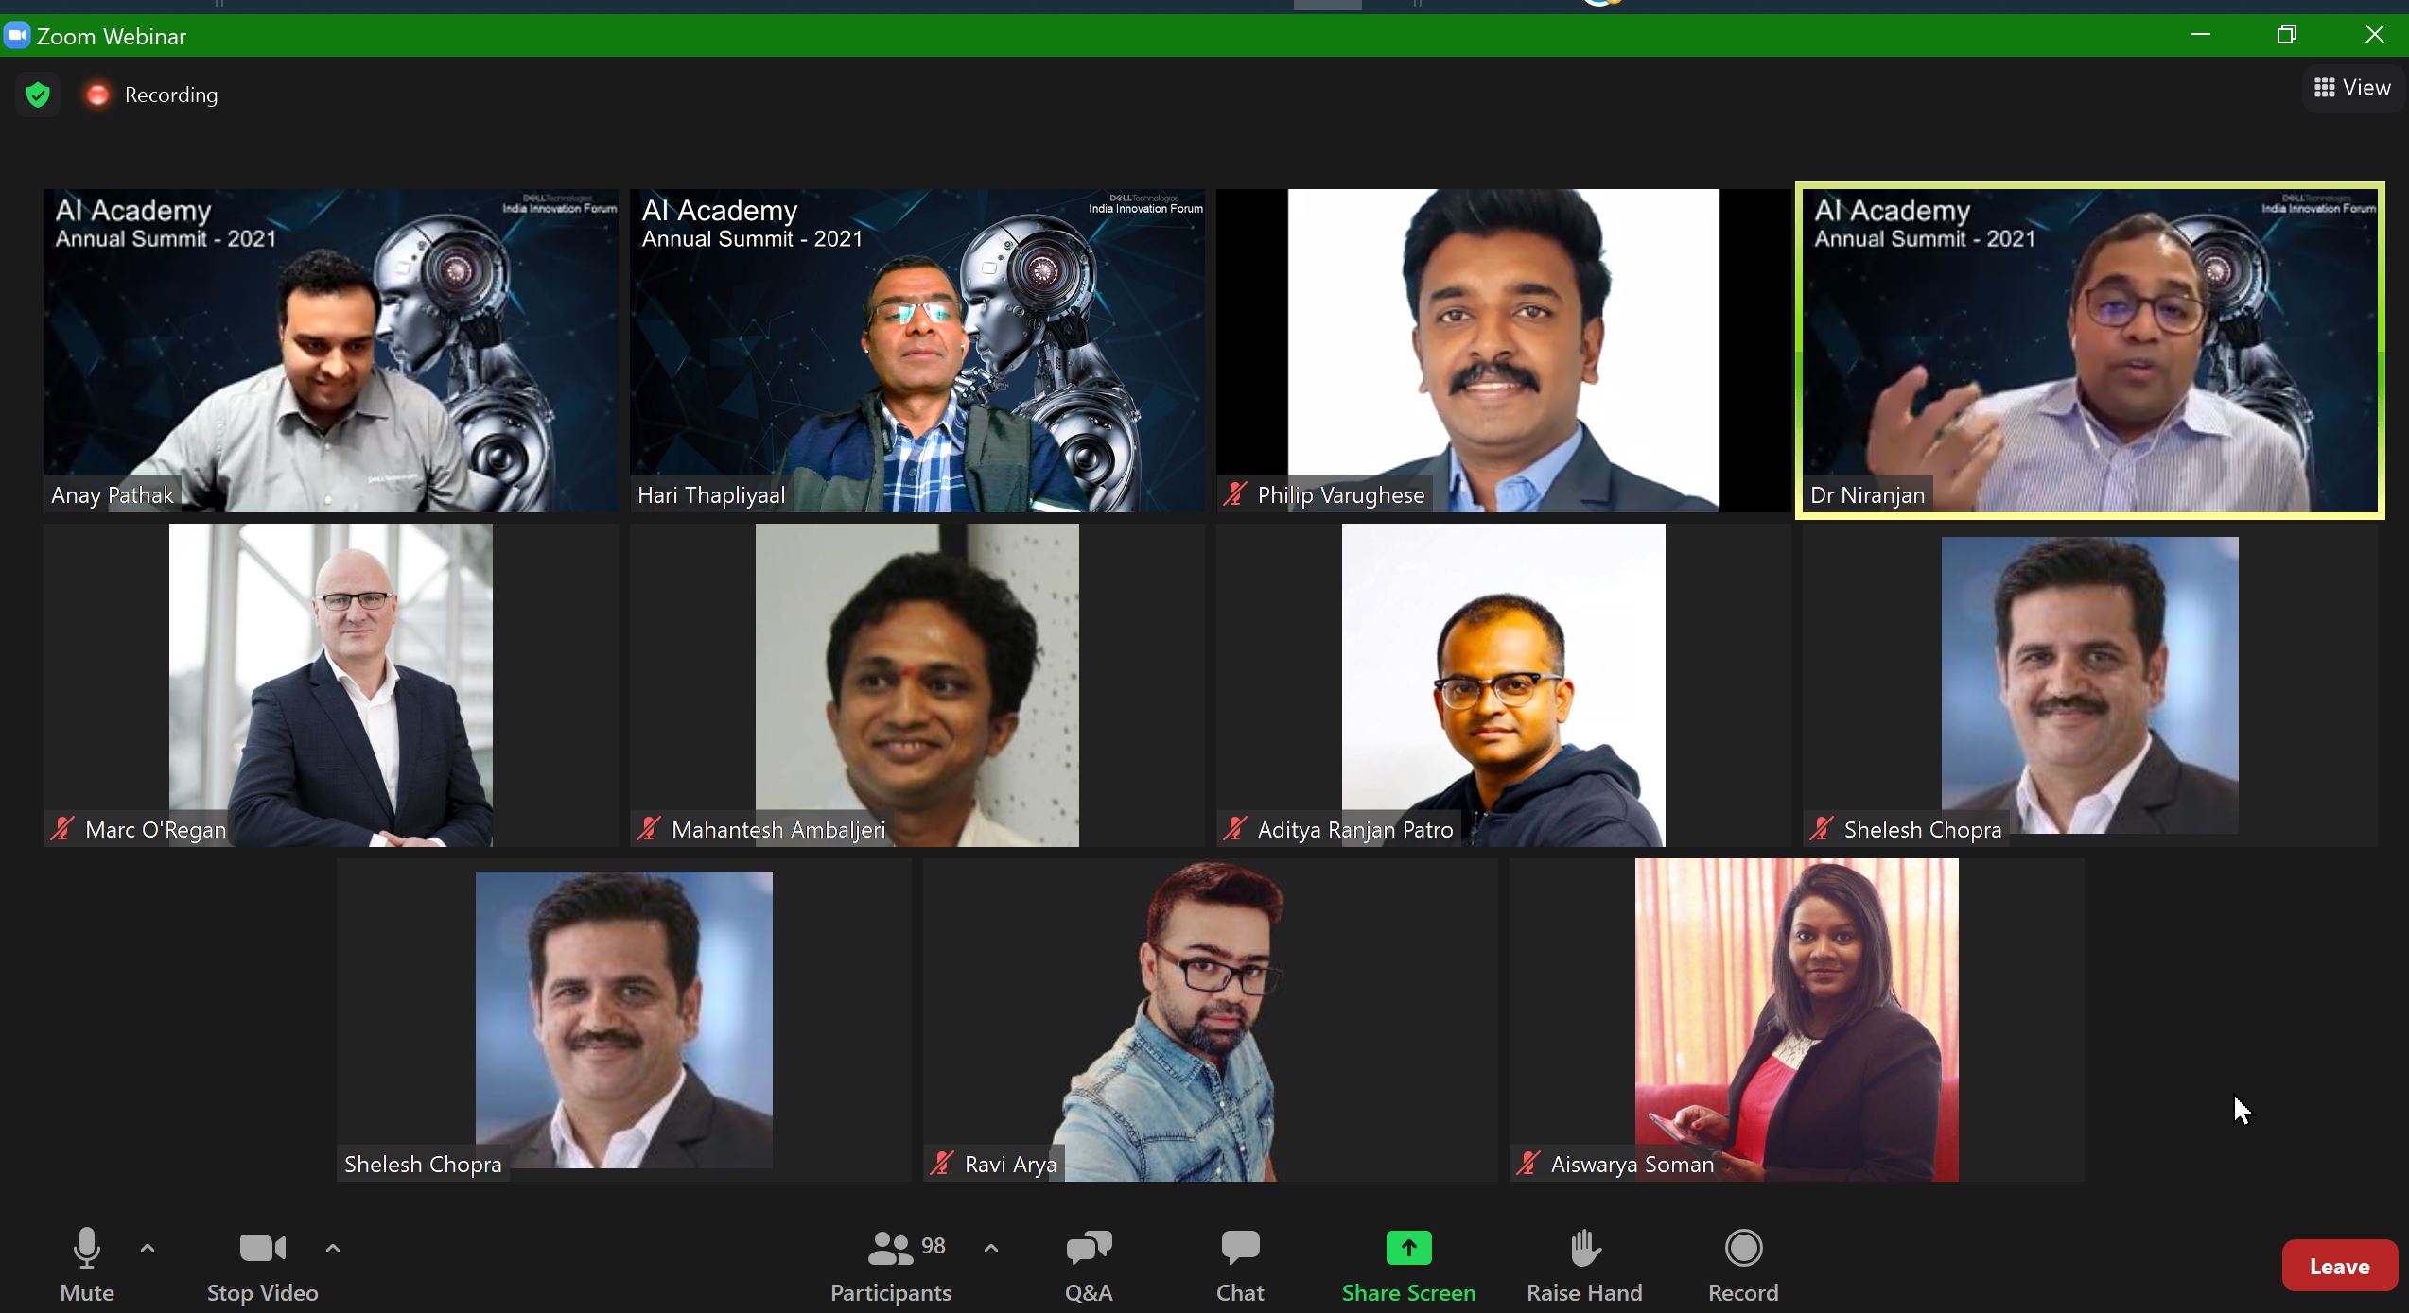Open the Chat panel
2409x1313 pixels.
[x=1240, y=1267]
